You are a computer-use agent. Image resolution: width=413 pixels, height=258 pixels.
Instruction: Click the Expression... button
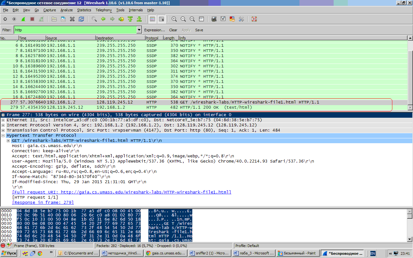[155, 30]
